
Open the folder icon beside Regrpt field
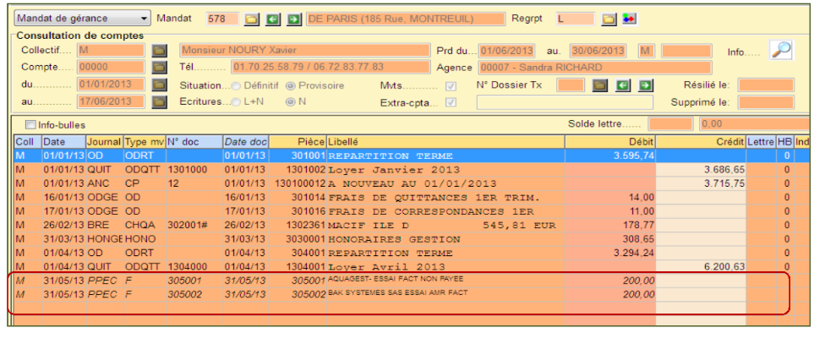point(609,19)
